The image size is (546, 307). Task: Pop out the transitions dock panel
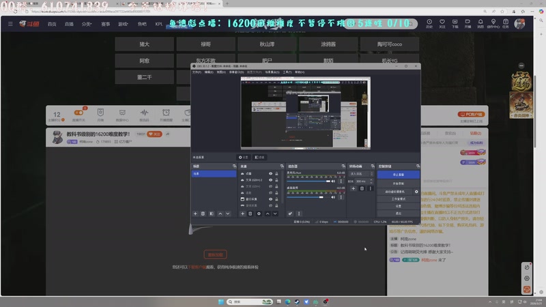(373, 166)
